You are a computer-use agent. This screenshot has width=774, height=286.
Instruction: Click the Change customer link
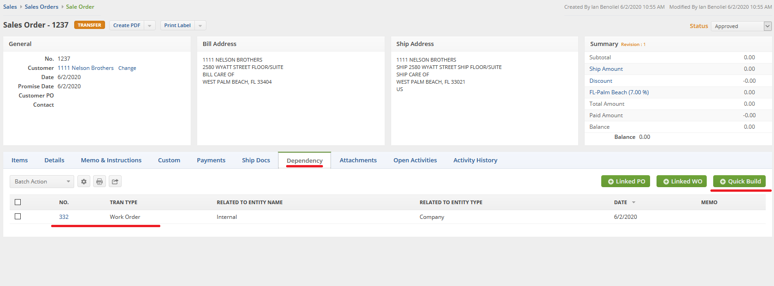[127, 68]
